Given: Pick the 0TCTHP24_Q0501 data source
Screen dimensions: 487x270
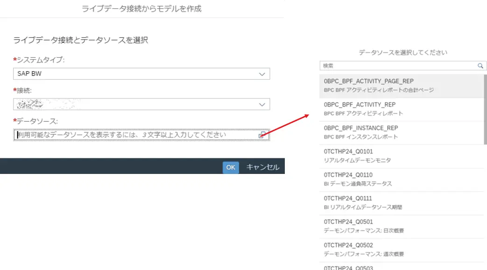Looking at the screenshot, I should pos(402,226).
